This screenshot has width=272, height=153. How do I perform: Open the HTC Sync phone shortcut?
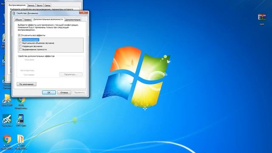coord(21,120)
